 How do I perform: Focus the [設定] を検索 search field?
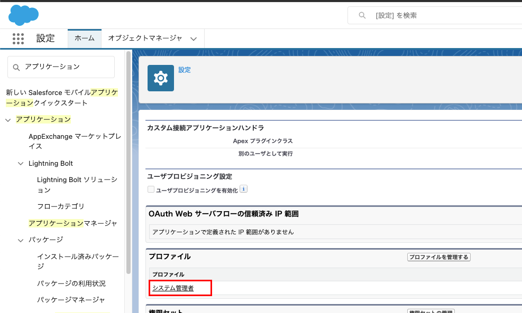[x=444, y=15]
